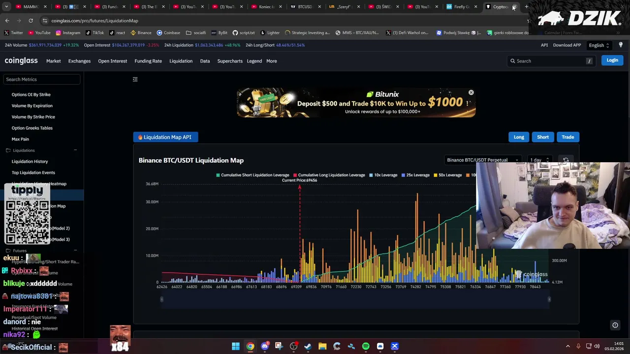Open the YouTube bookmark

[x=39, y=32]
